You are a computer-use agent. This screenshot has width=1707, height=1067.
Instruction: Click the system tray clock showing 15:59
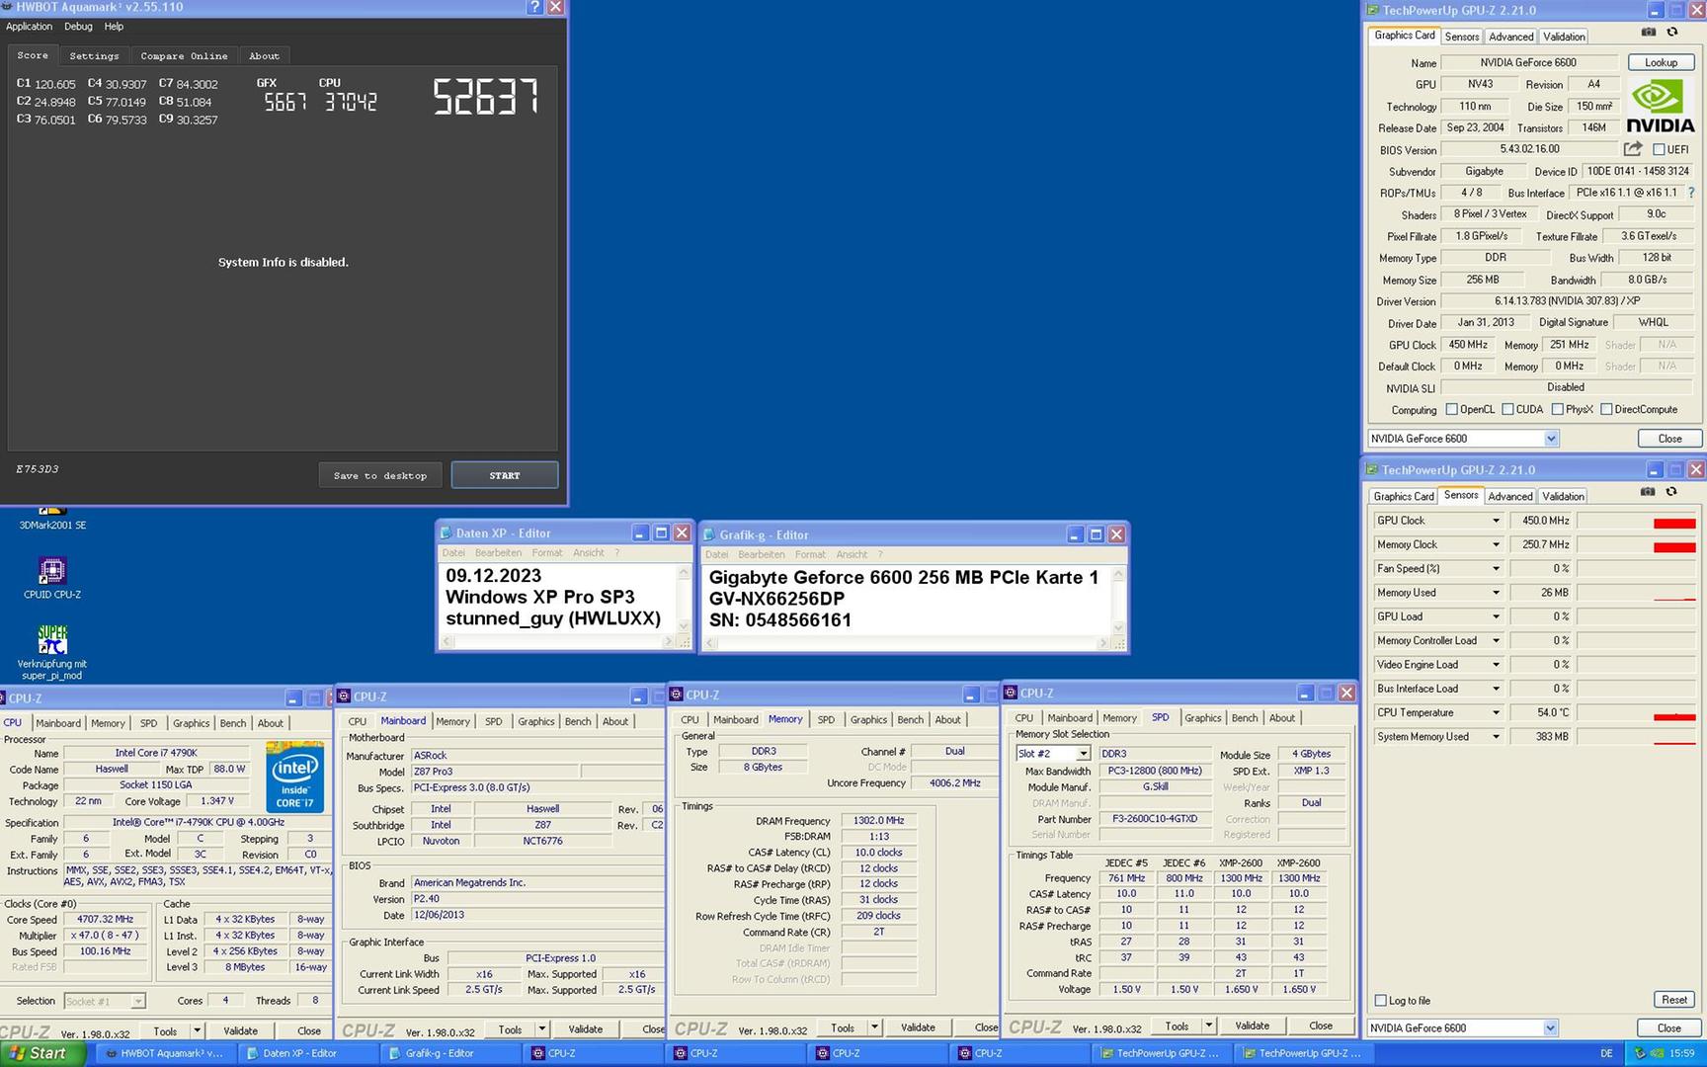coord(1681,1053)
